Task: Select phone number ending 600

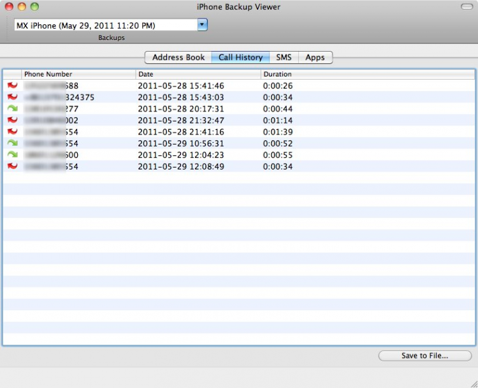Action: 52,155
